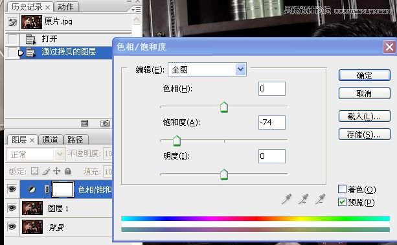The image size is (397, 245).
Task: Click the 饱和度 slider handle
Action: point(176,141)
